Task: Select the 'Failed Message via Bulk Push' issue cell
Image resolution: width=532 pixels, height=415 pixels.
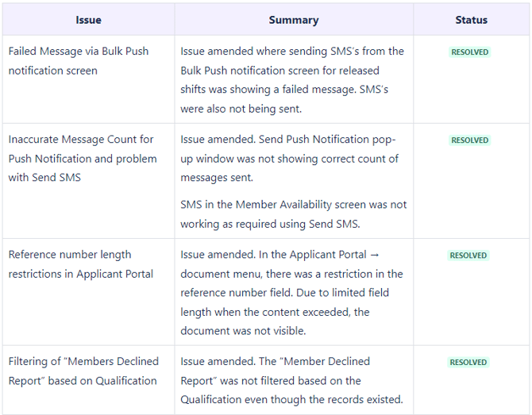Action: point(79,61)
